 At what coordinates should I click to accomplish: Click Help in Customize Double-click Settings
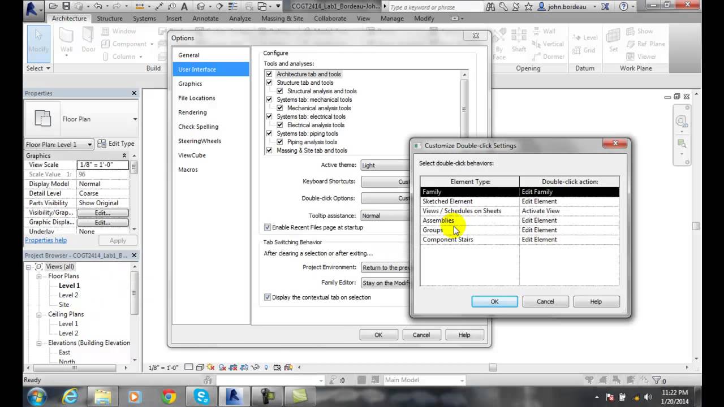[596, 302]
